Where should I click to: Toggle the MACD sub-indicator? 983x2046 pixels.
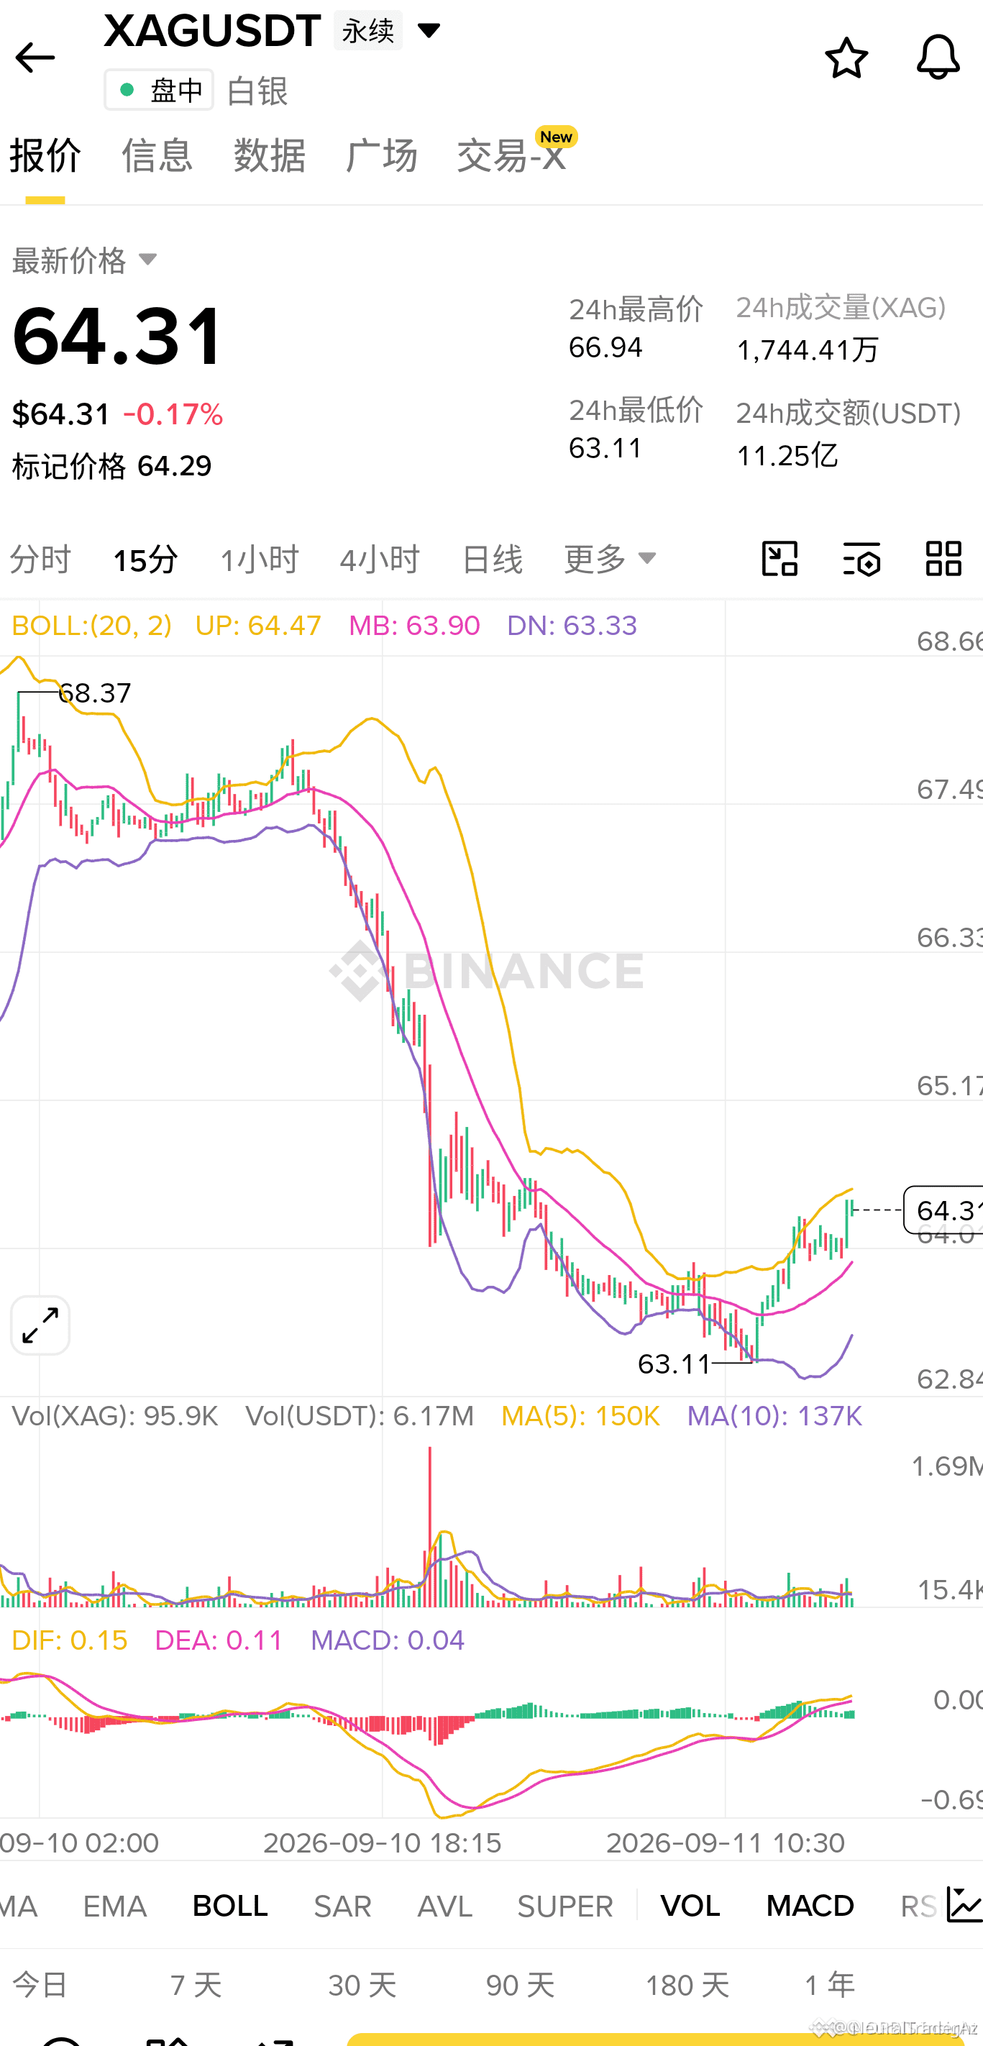(x=810, y=1906)
